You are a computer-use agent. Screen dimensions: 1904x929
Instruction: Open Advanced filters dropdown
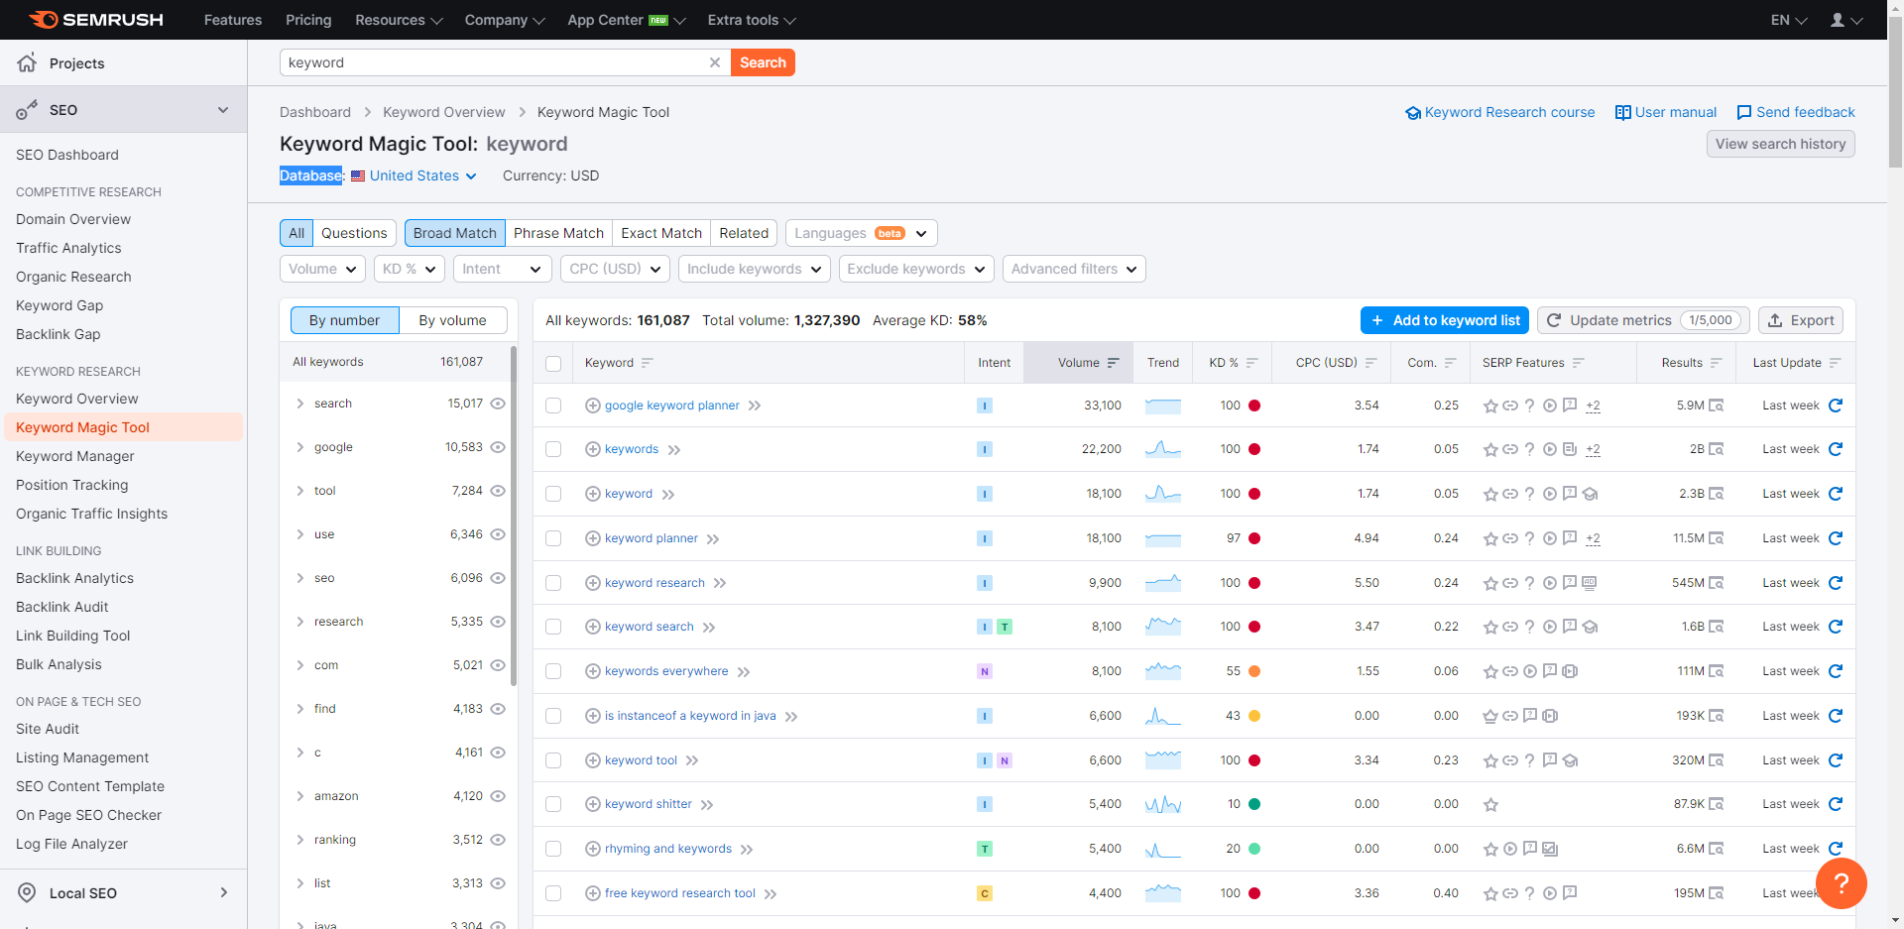click(1074, 269)
